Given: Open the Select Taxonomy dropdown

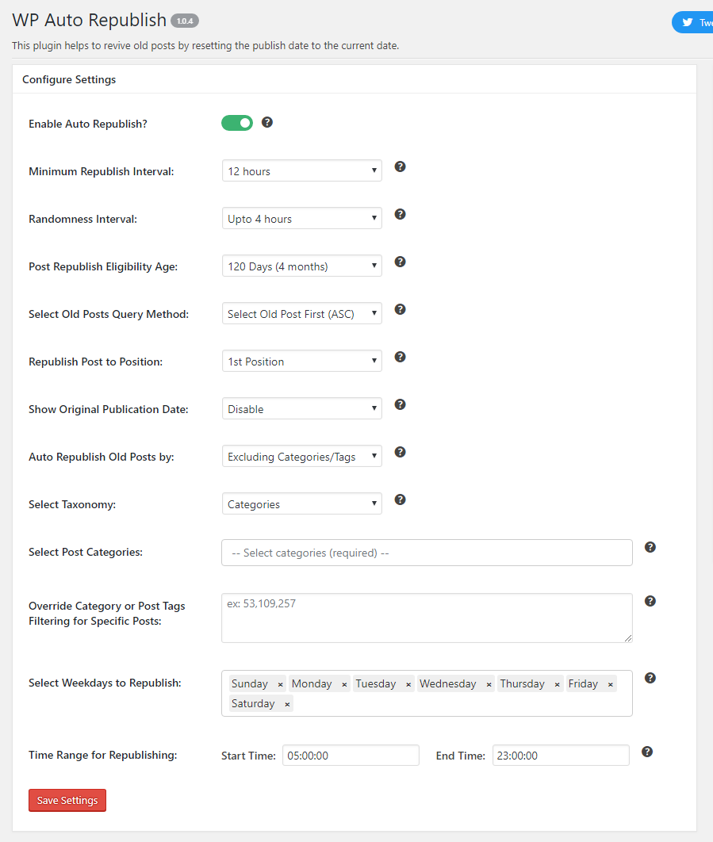Looking at the screenshot, I should pos(301,504).
